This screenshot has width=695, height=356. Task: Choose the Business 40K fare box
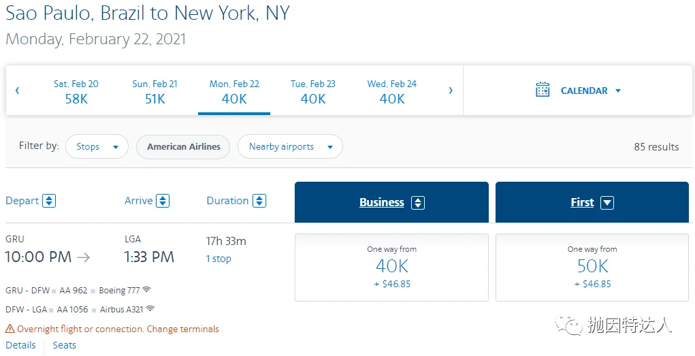(x=391, y=267)
